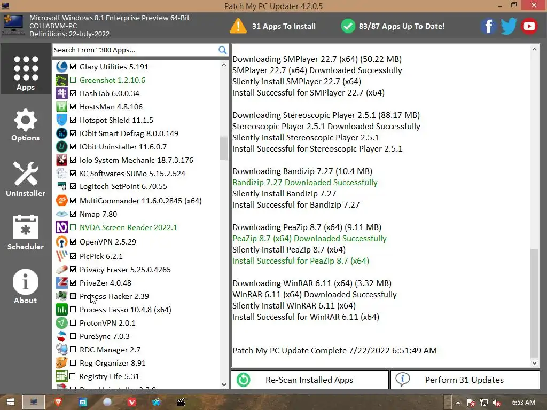Open the Twitter bird icon

pyautogui.click(x=509, y=27)
